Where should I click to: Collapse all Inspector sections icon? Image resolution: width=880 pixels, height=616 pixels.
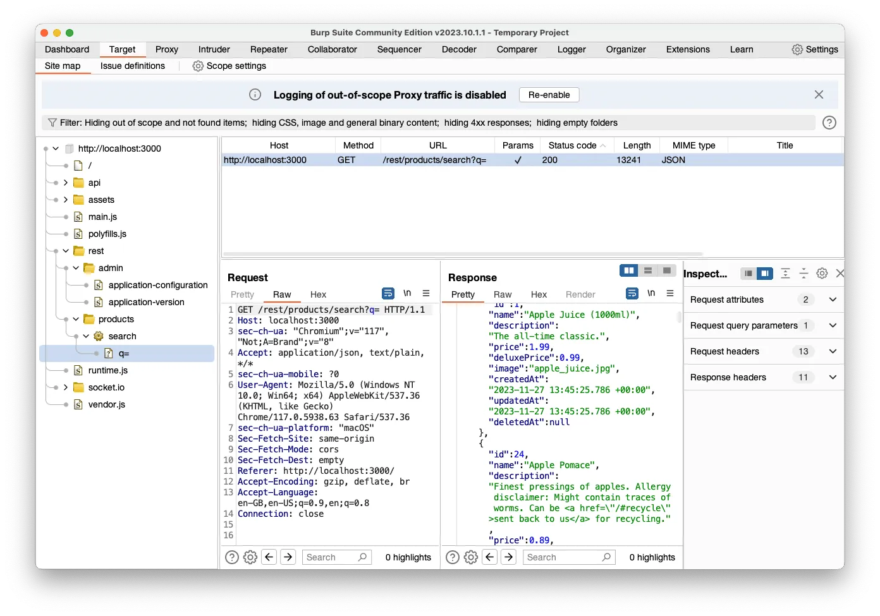[x=804, y=274]
